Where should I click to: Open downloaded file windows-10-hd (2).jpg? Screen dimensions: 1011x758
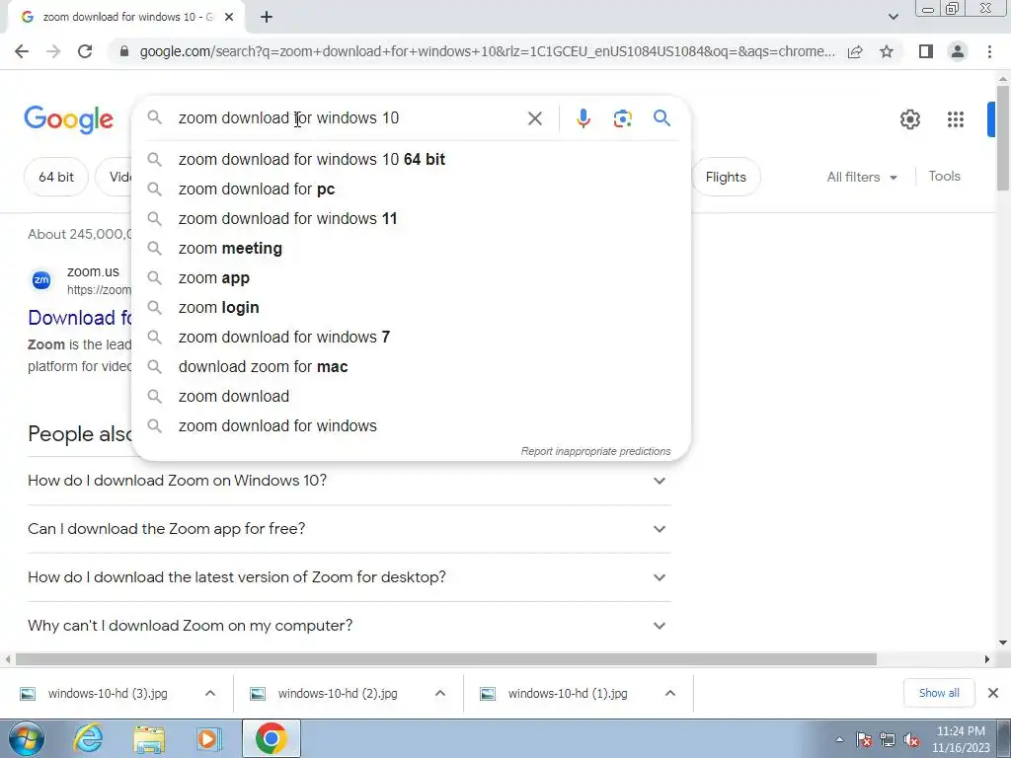(338, 694)
